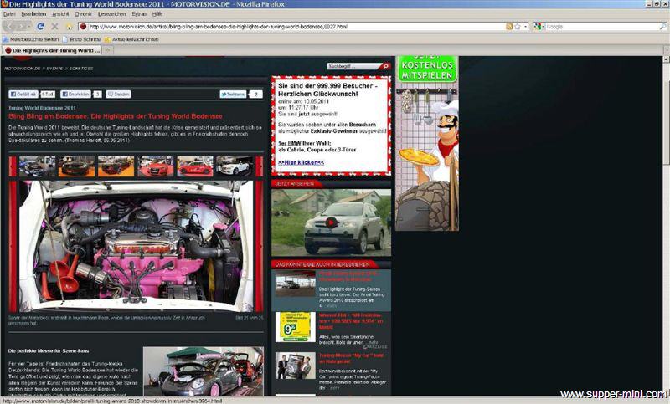Open Meistbesuchte Seiten bookmark folder
Screen dimensions: 670x404
click(x=30, y=39)
